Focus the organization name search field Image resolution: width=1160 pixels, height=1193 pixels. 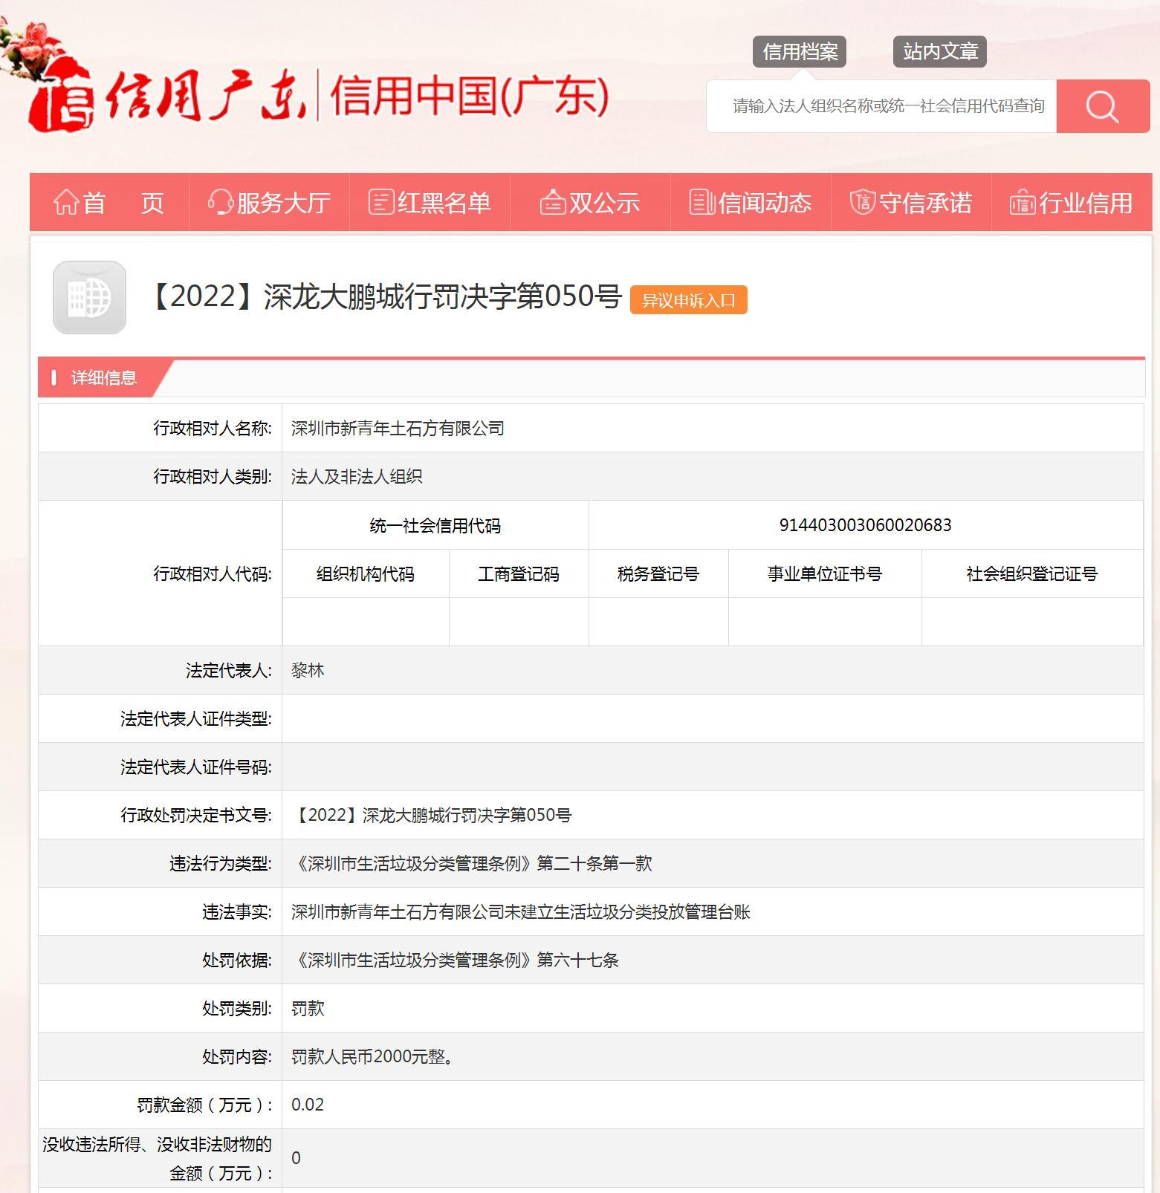tap(881, 106)
